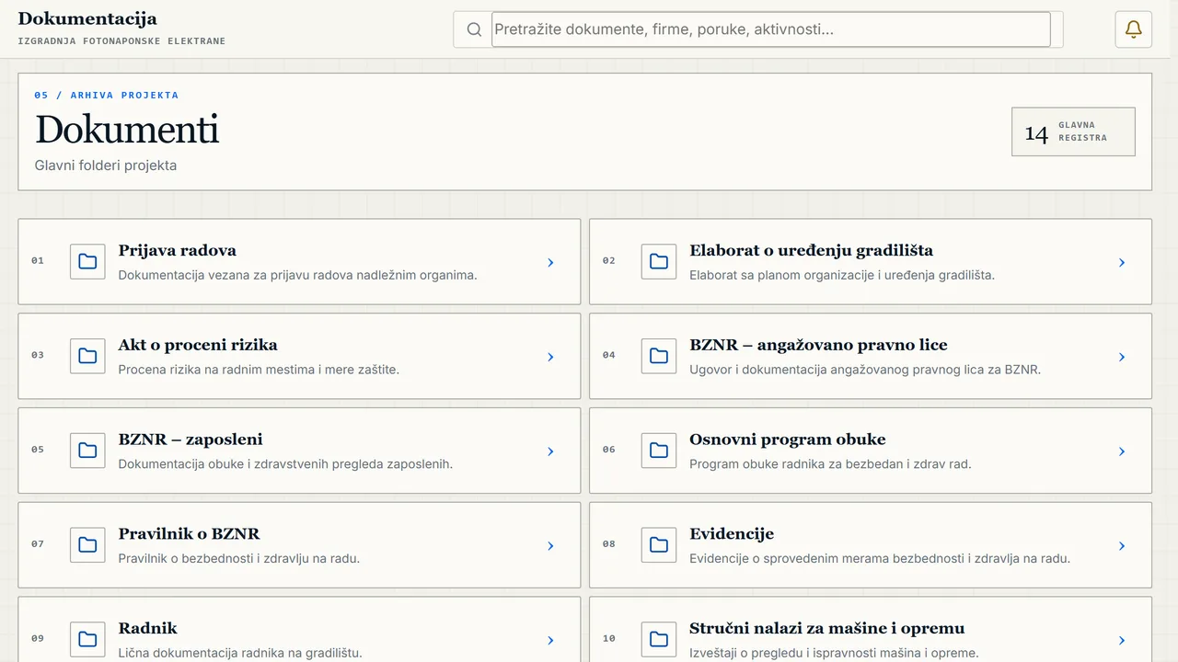Click folder icon beside BZNR – zaposleni
This screenshot has width=1178, height=662.
[87, 451]
